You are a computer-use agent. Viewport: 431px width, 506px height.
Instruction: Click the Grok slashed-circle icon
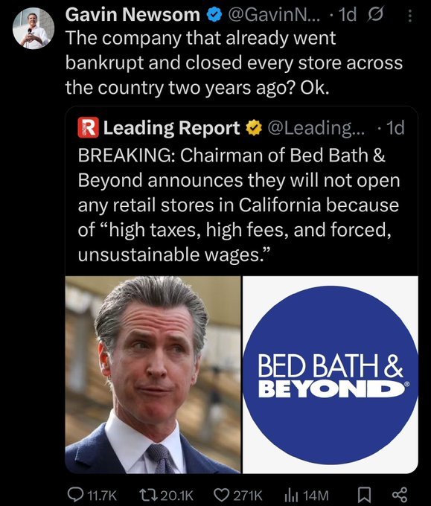click(x=375, y=15)
